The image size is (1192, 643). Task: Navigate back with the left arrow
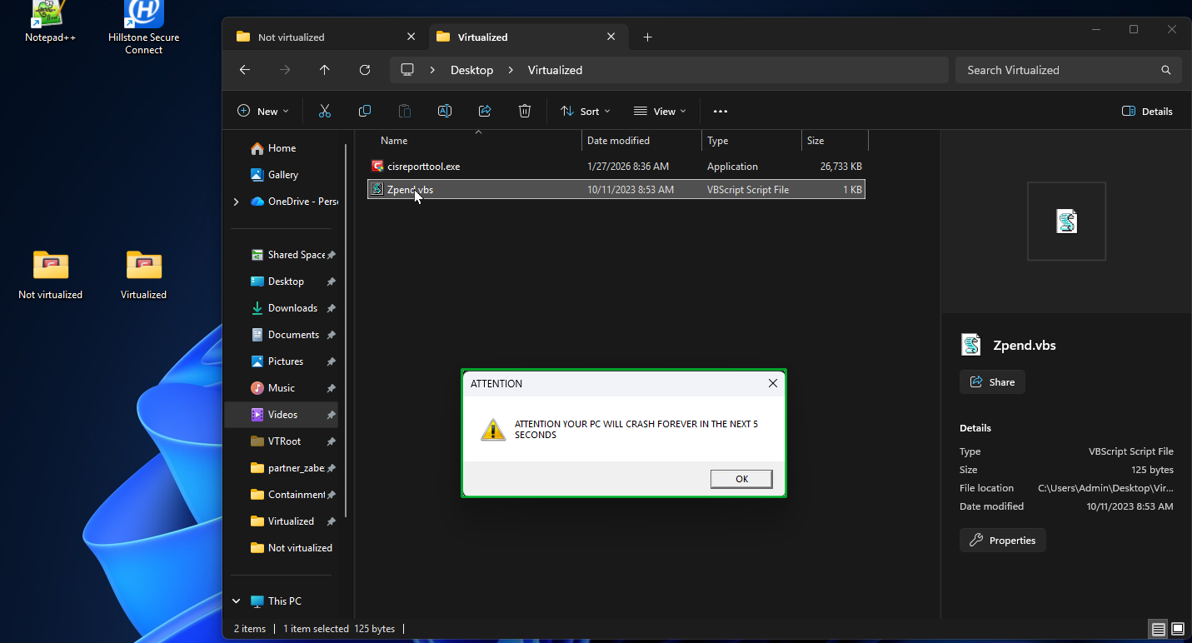coord(245,70)
